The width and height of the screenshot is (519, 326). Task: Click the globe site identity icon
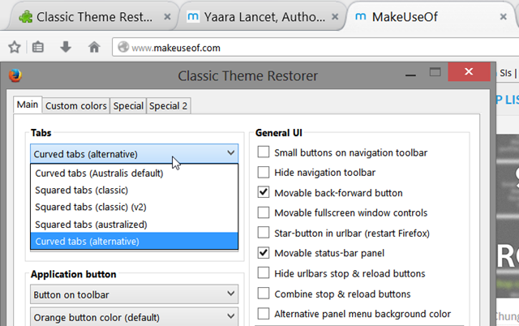coord(123,48)
